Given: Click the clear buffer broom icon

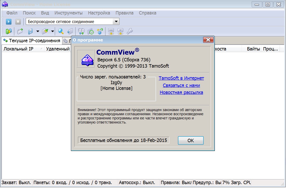Looking at the screenshot, I should click(45, 31).
